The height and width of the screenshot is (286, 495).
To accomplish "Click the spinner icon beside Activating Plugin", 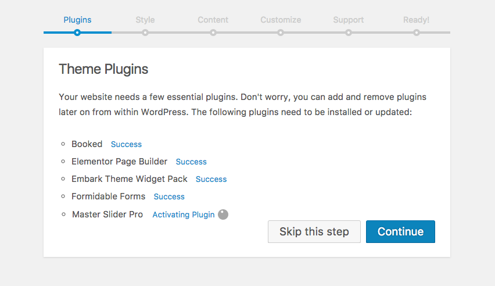I will click(x=223, y=214).
